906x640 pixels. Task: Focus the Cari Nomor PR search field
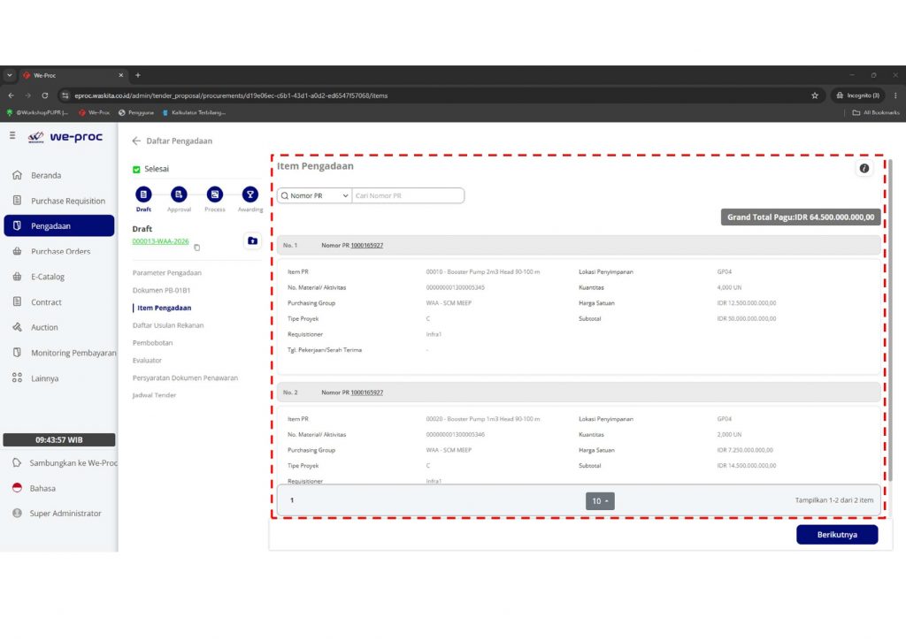click(408, 195)
